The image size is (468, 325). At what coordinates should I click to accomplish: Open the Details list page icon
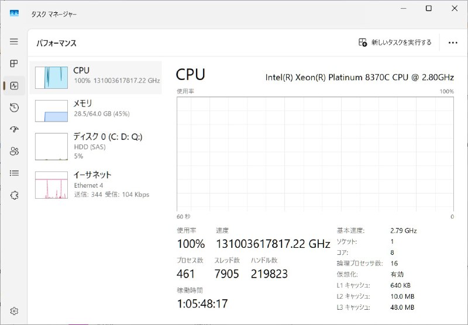pyautogui.click(x=14, y=173)
